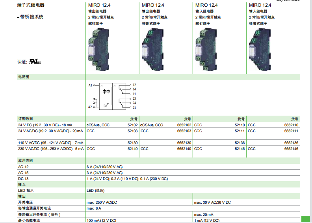Click the 24 V AC/DC - 20 mA row label
Viewport: 312px width, 223px height.
pos(50,131)
